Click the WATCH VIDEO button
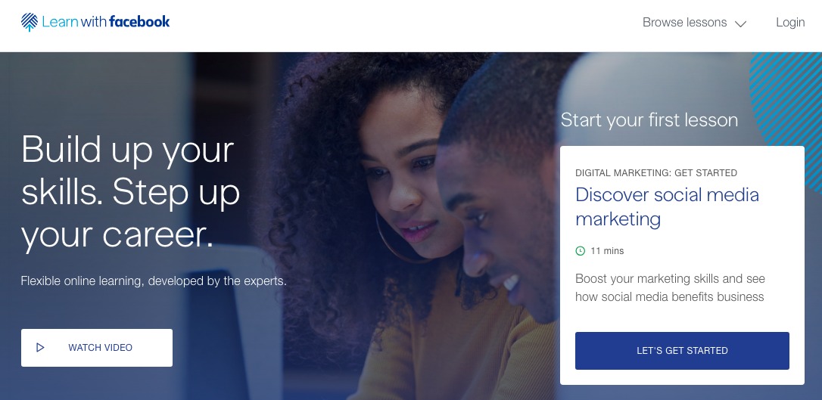The image size is (822, 400). pos(97,348)
